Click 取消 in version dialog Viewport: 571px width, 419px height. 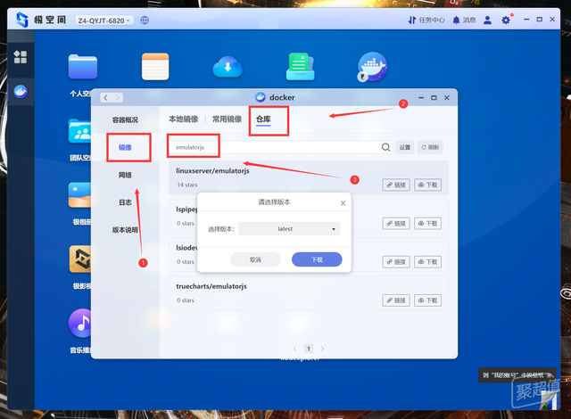pos(255,259)
